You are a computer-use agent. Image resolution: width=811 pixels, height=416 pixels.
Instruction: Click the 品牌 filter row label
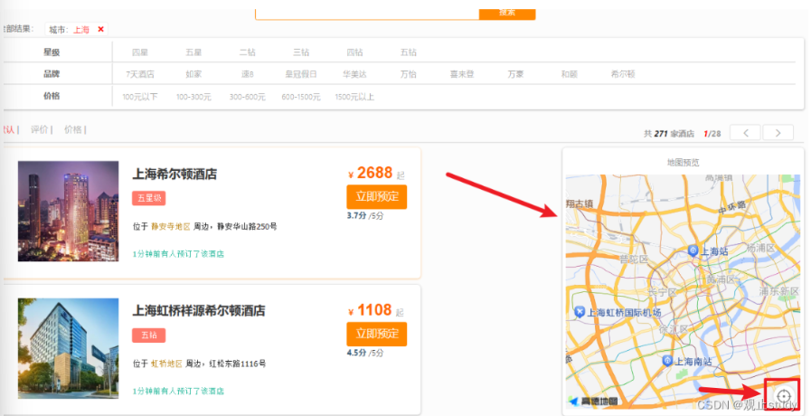[x=52, y=74]
